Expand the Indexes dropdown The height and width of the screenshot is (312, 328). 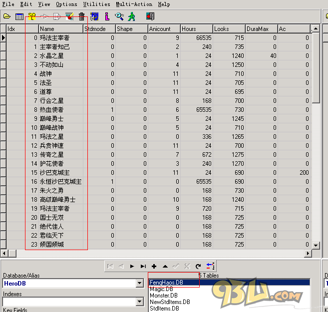tap(139, 302)
